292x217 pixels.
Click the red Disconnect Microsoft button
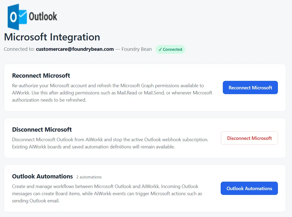tap(249, 138)
